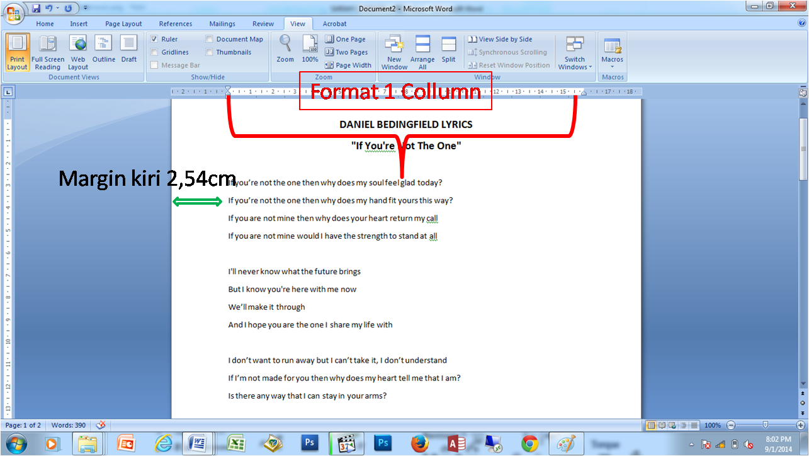Toggle ruler button above the vertical scrollbar

[x=803, y=92]
